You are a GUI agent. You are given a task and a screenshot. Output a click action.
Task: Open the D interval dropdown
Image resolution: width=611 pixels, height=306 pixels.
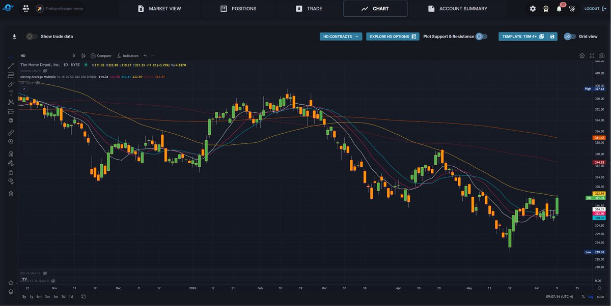click(74, 56)
